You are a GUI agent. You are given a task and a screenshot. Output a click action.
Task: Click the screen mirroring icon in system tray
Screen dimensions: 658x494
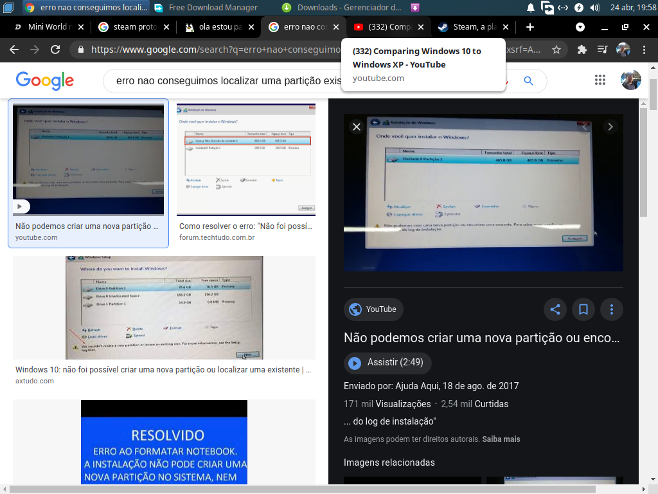[x=547, y=8]
